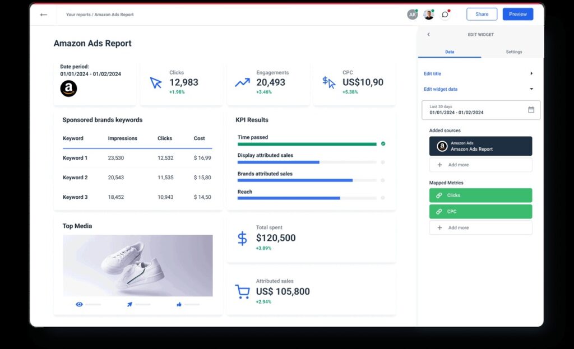Click the US$10,90 CPC value
574x349 pixels.
click(363, 82)
